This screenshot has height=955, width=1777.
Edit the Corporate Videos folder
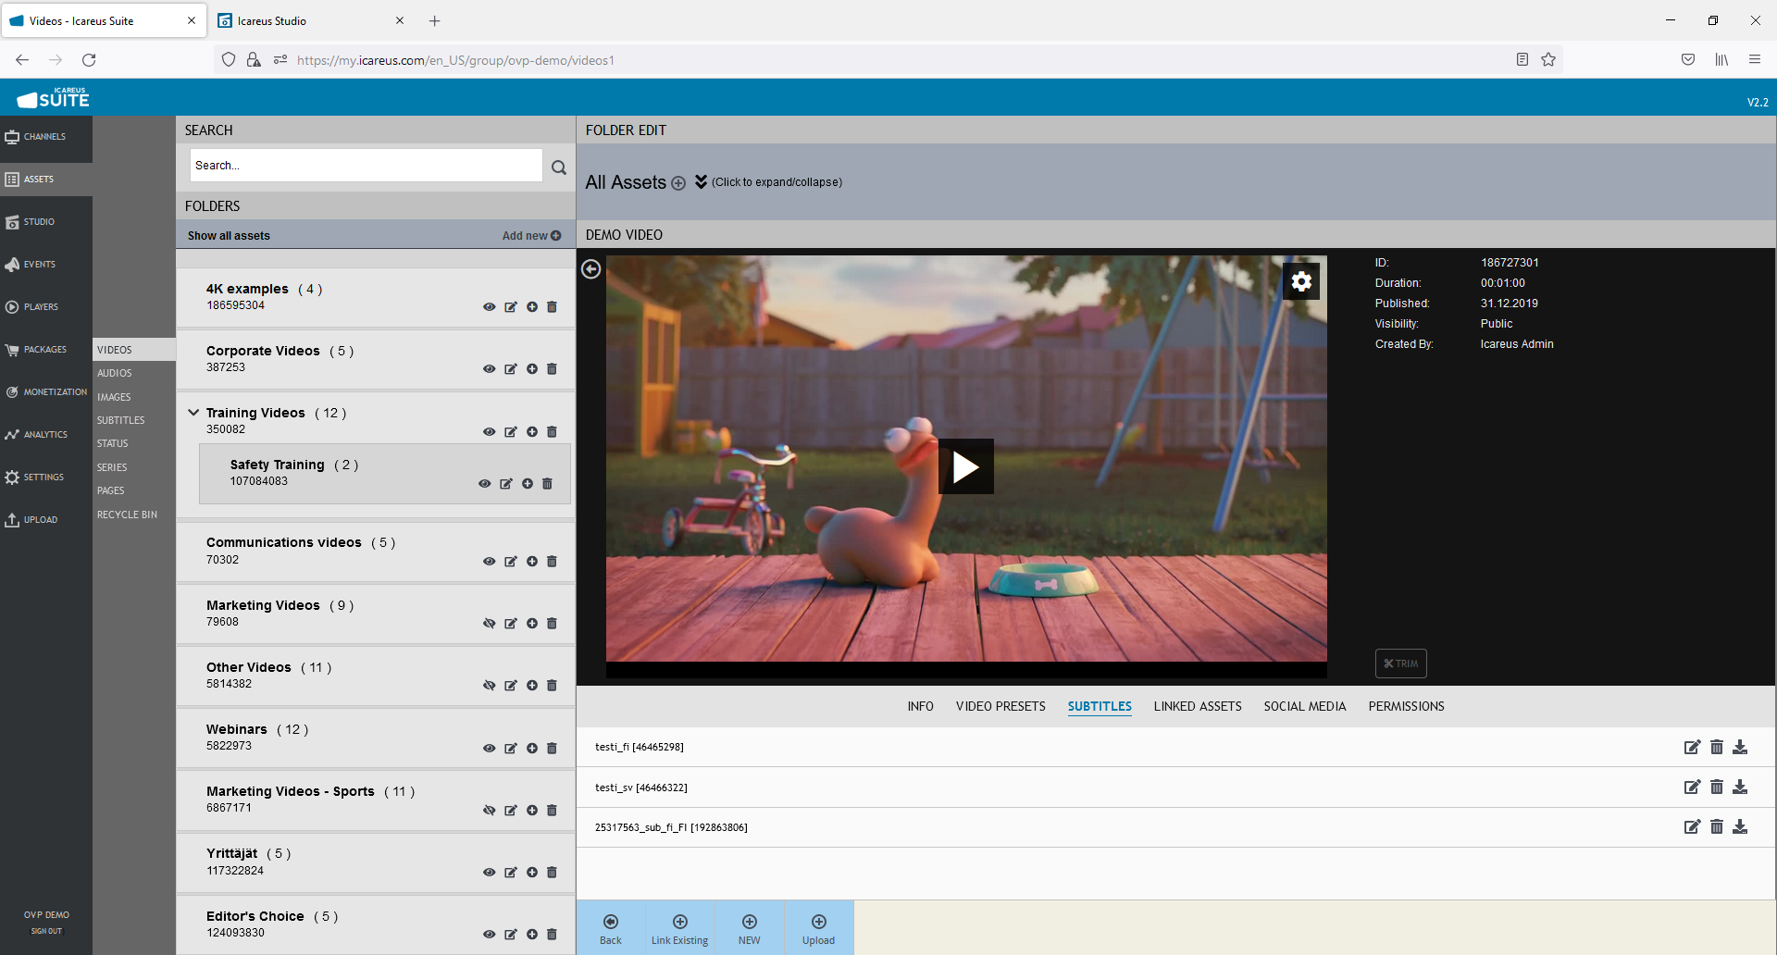[x=511, y=369]
